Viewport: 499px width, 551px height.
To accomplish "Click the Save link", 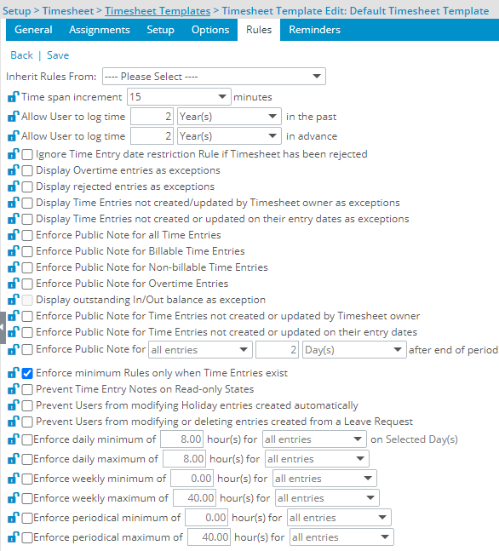I will (58, 55).
